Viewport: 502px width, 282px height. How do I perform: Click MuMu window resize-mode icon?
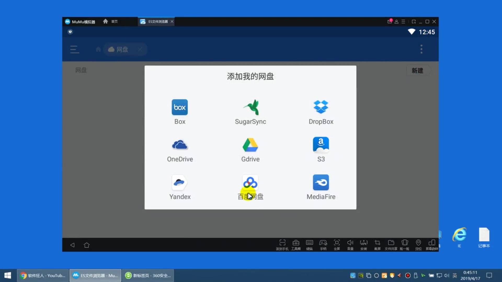point(414,22)
